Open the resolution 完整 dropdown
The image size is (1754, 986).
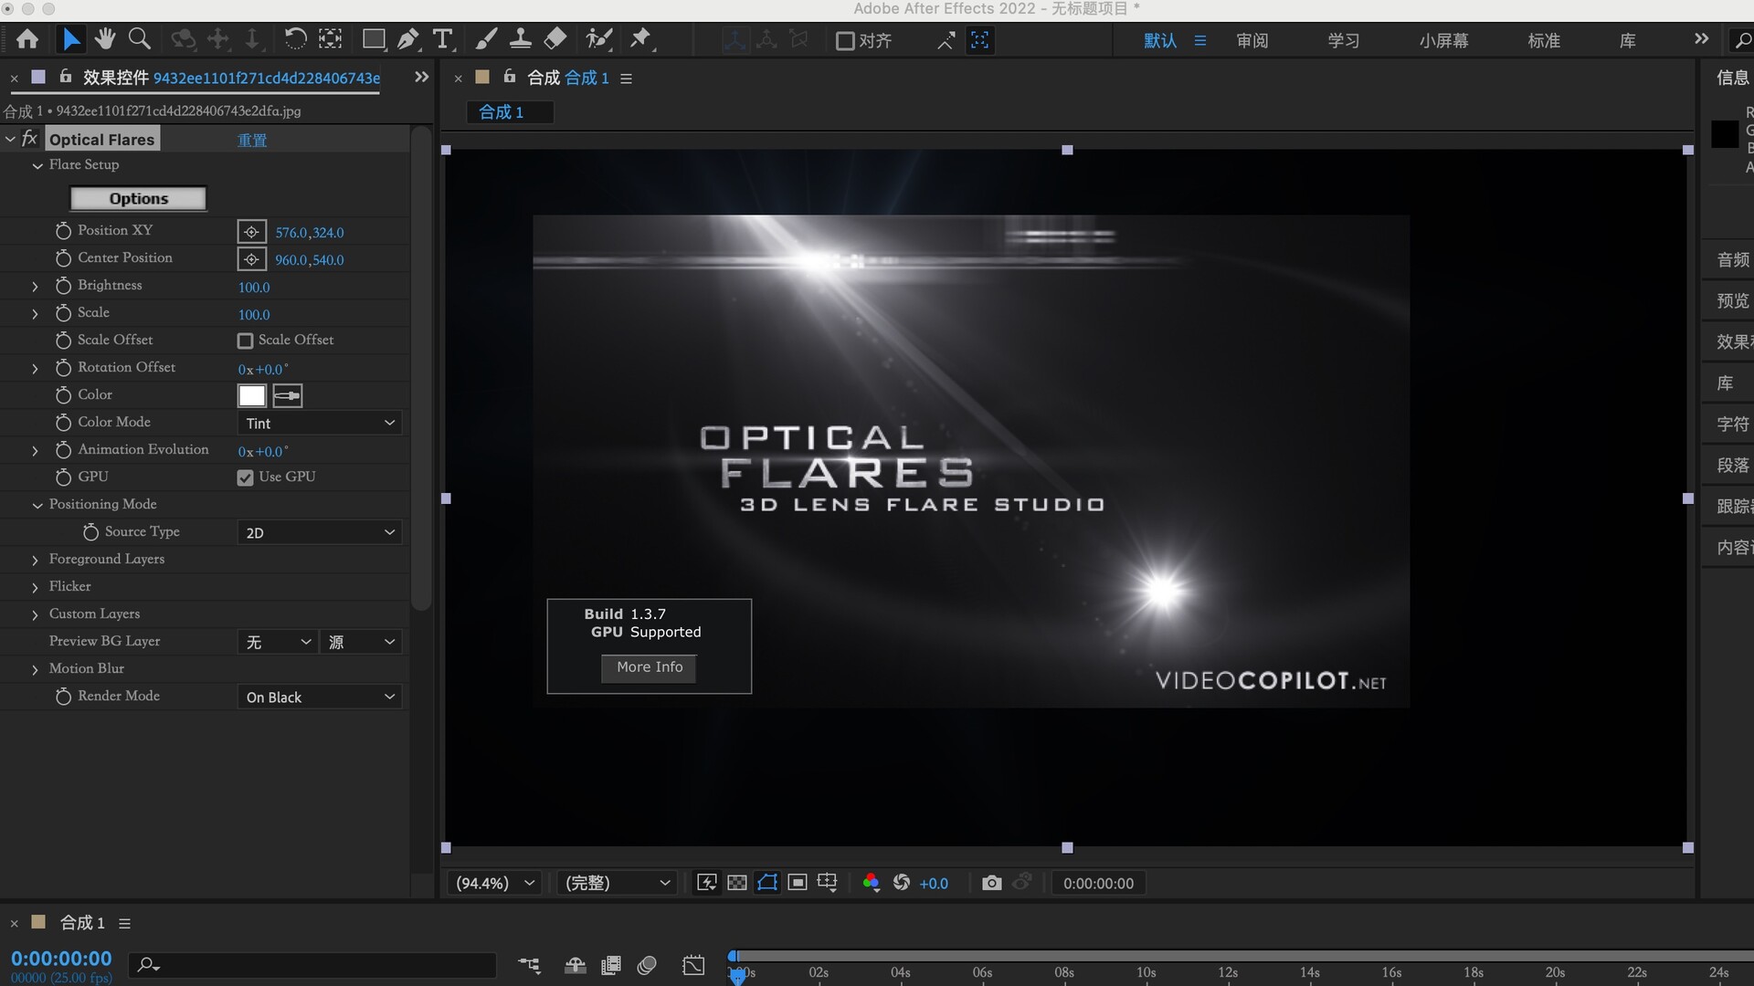(618, 883)
